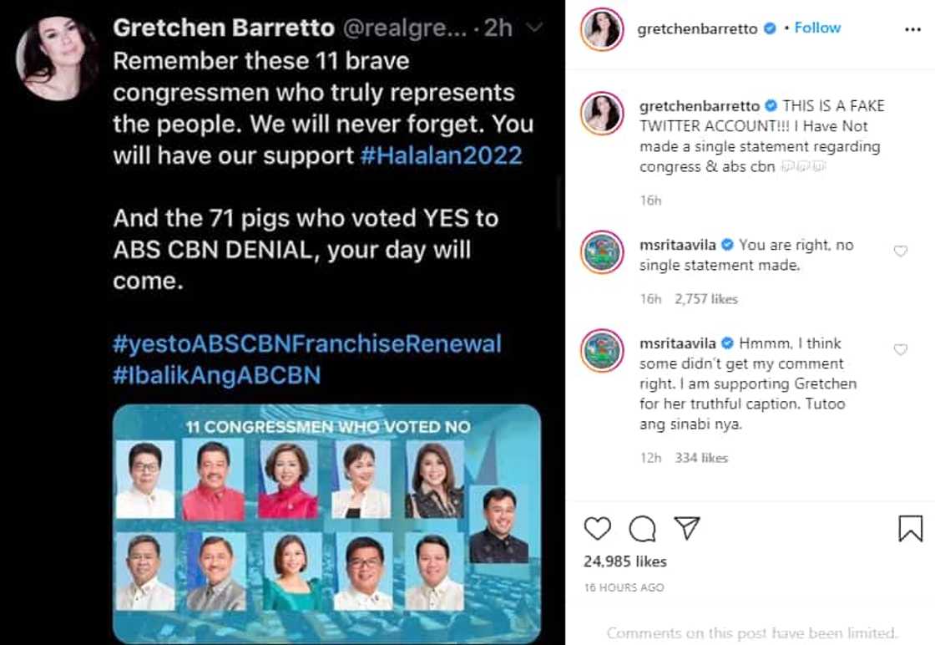
Task: Open comments via the speech bubble icon
Action: pyautogui.click(x=641, y=528)
